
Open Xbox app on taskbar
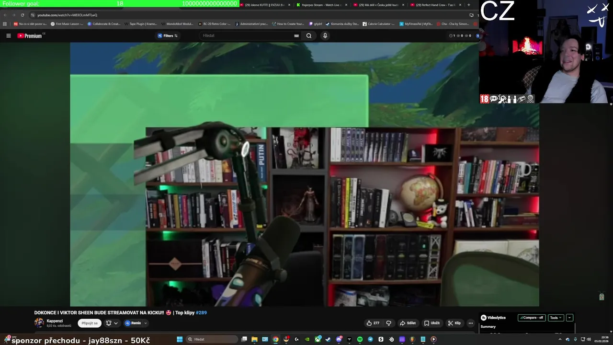pos(318,339)
